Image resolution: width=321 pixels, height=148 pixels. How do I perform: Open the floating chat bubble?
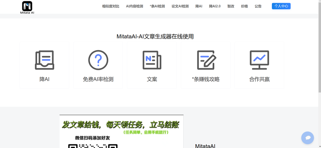tap(308, 138)
